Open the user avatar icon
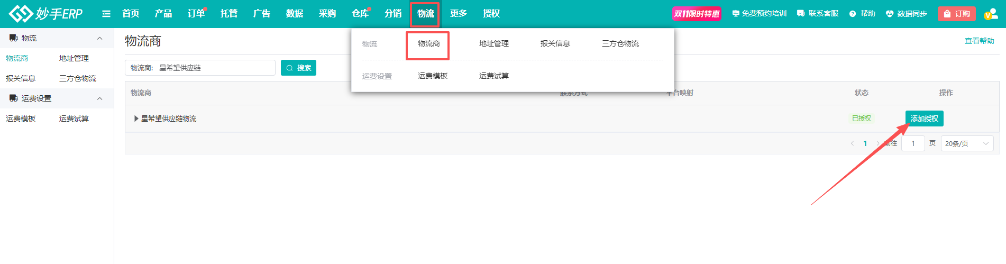Viewport: 1006px width, 264px height. click(x=990, y=14)
